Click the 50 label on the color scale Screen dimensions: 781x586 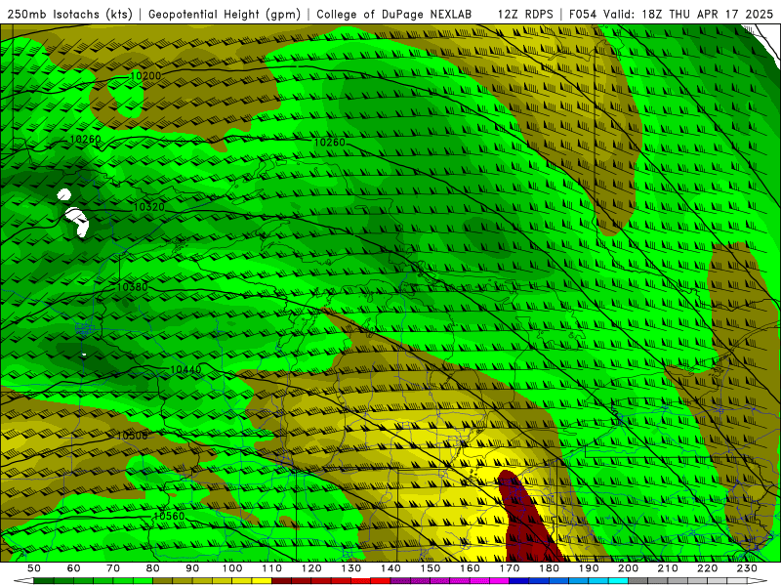pos(34,568)
